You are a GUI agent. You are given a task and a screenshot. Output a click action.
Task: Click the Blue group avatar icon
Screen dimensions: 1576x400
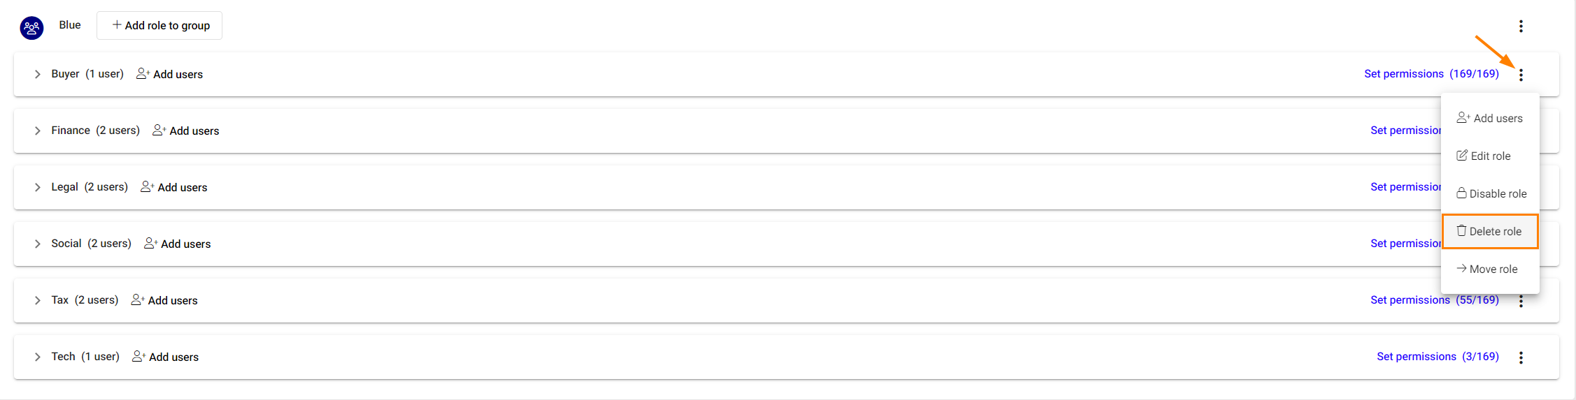[x=31, y=28]
